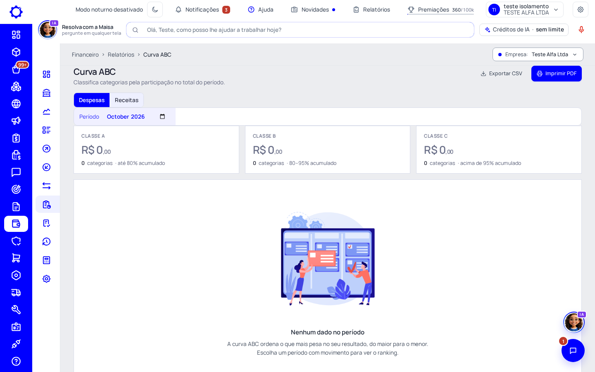Open Novidades in the top bar

[x=313, y=10]
